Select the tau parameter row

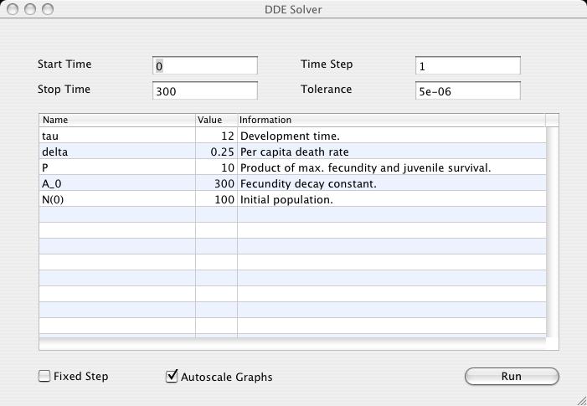tap(116, 136)
